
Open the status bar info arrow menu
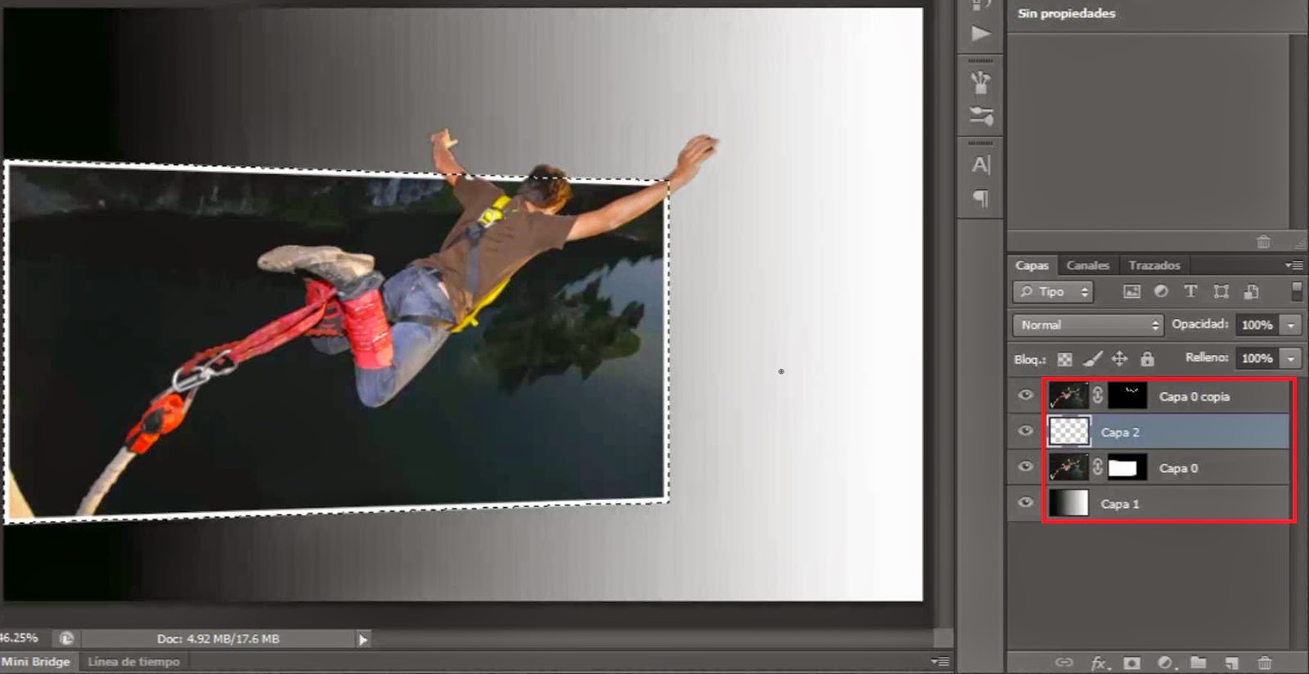click(x=362, y=639)
